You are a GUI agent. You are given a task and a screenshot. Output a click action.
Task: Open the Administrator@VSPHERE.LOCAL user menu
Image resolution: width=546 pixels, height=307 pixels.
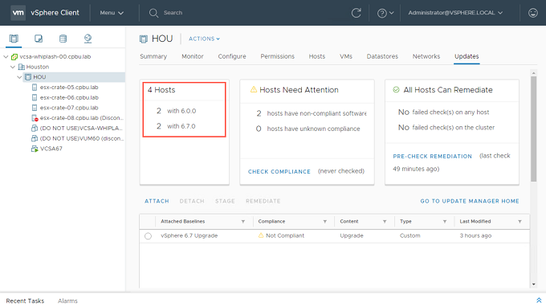pos(455,13)
